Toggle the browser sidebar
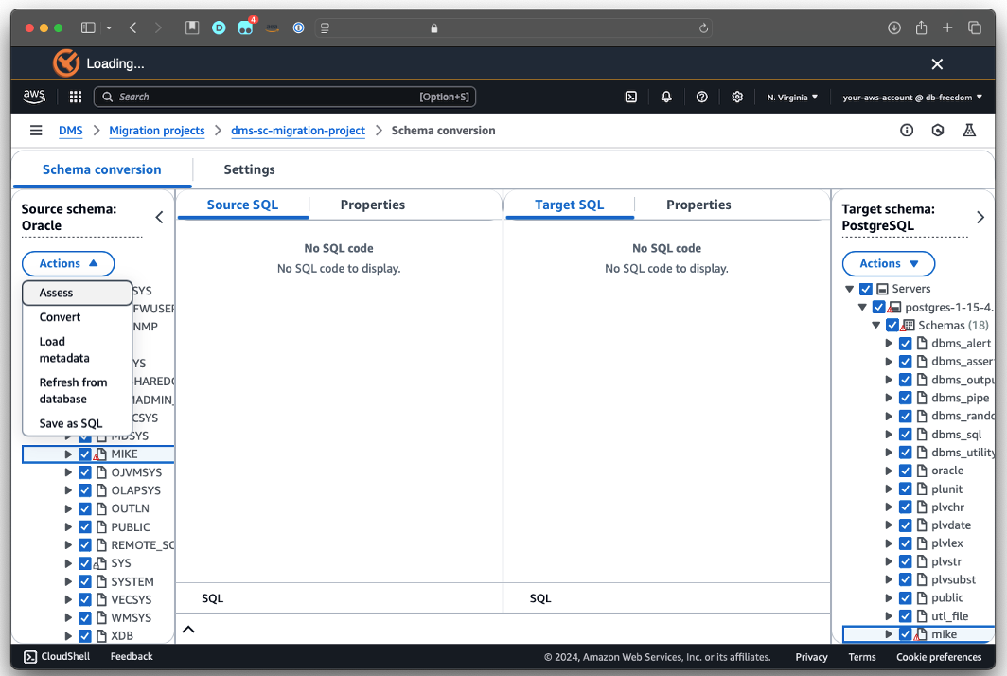 point(88,27)
